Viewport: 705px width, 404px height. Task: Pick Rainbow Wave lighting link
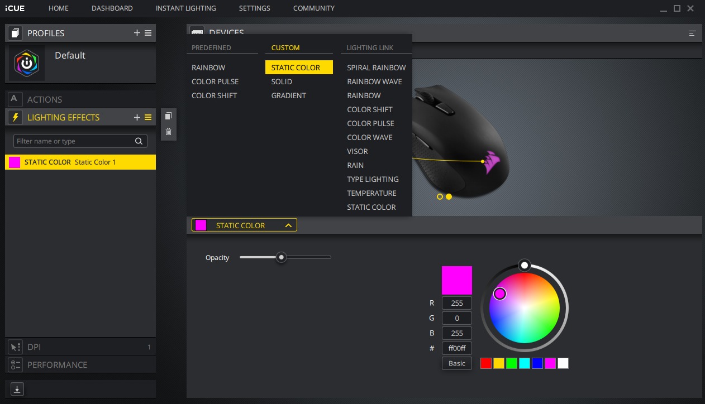374,81
